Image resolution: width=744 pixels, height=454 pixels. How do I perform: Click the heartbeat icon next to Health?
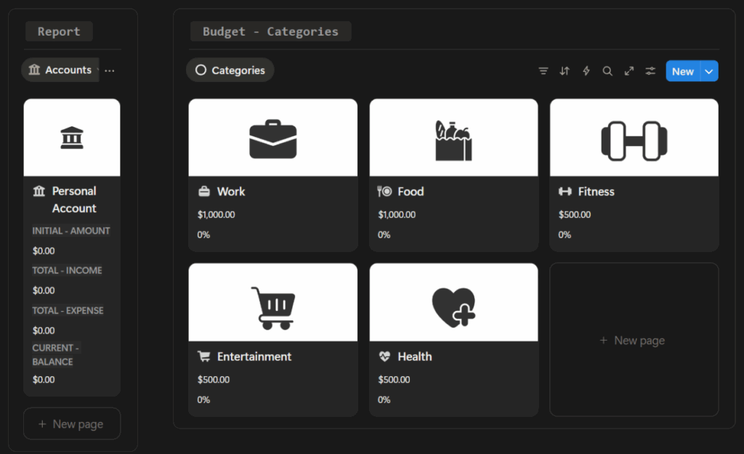point(384,356)
